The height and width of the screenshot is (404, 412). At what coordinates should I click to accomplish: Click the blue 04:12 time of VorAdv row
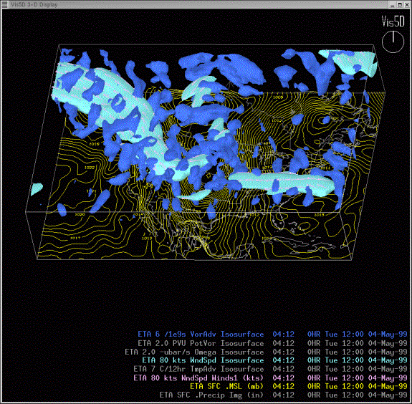click(283, 334)
